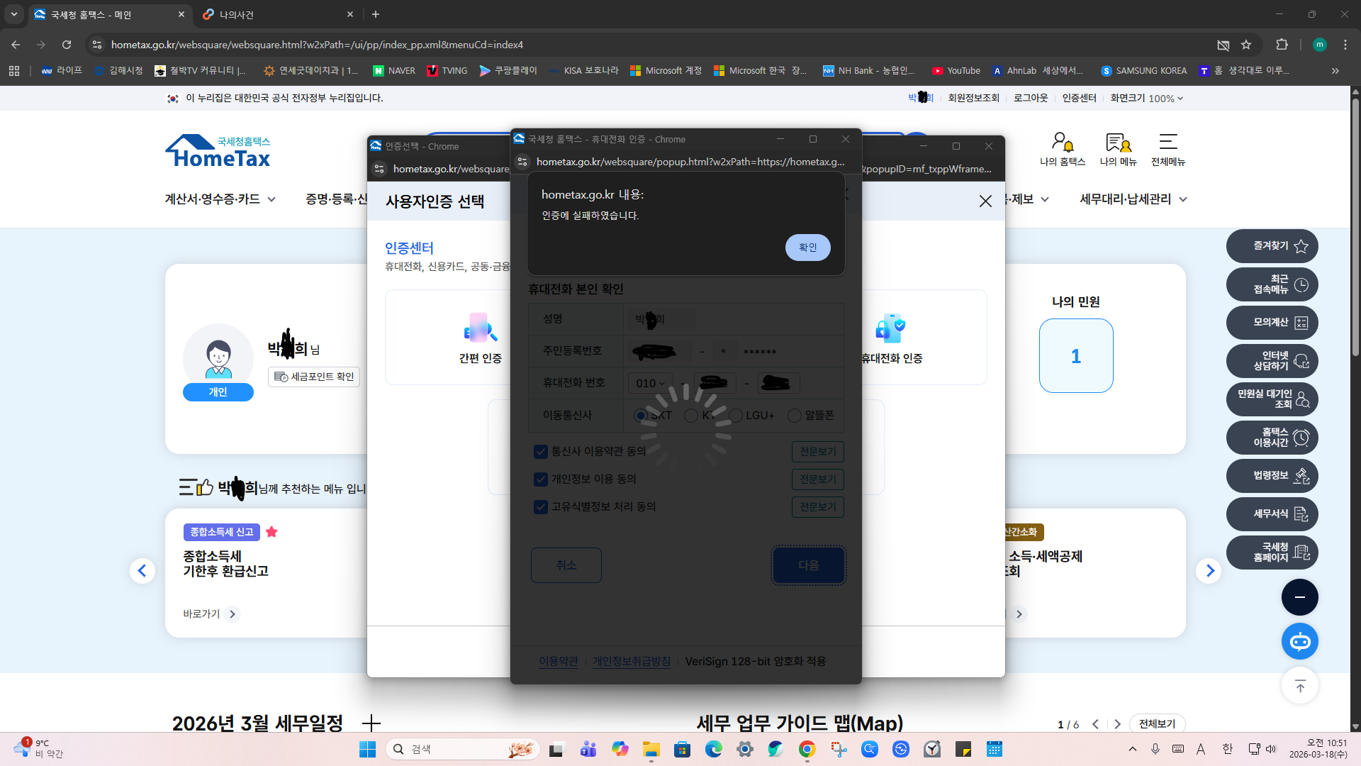This screenshot has height=766, width=1361.
Task: Open NAVER bookmark
Action: 394,71
